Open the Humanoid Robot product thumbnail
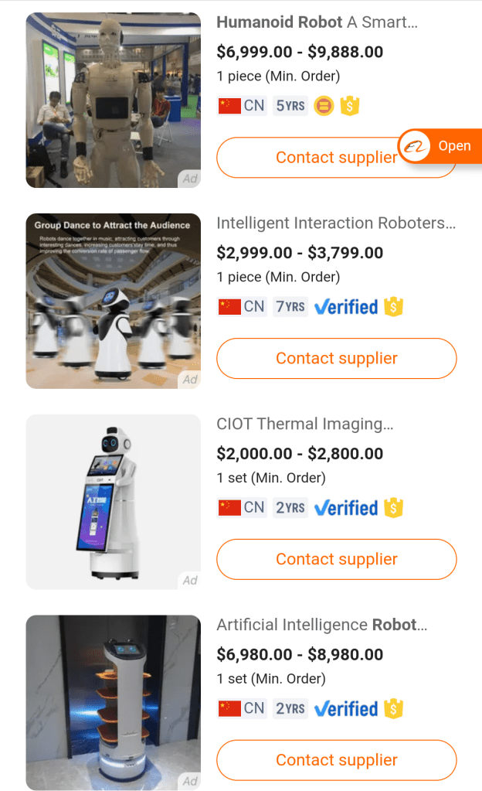Image resolution: width=482 pixels, height=791 pixels. coord(114,101)
